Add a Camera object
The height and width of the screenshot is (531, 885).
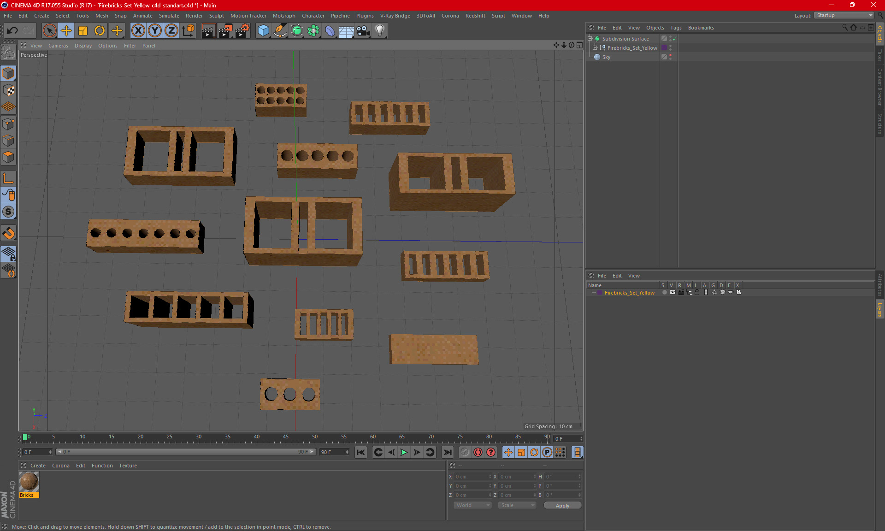click(x=363, y=31)
